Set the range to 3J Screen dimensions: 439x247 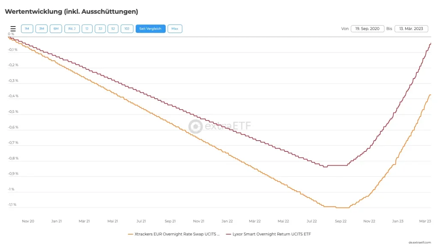click(x=100, y=29)
